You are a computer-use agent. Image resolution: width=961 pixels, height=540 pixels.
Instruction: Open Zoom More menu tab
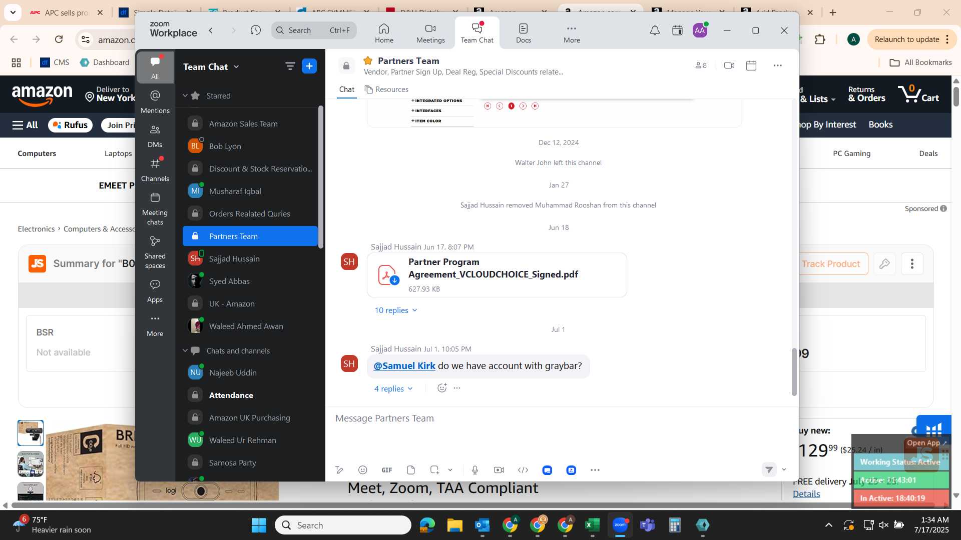coord(572,33)
